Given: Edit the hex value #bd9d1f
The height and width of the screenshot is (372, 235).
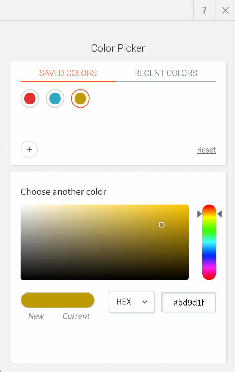Looking at the screenshot, I should click(188, 302).
